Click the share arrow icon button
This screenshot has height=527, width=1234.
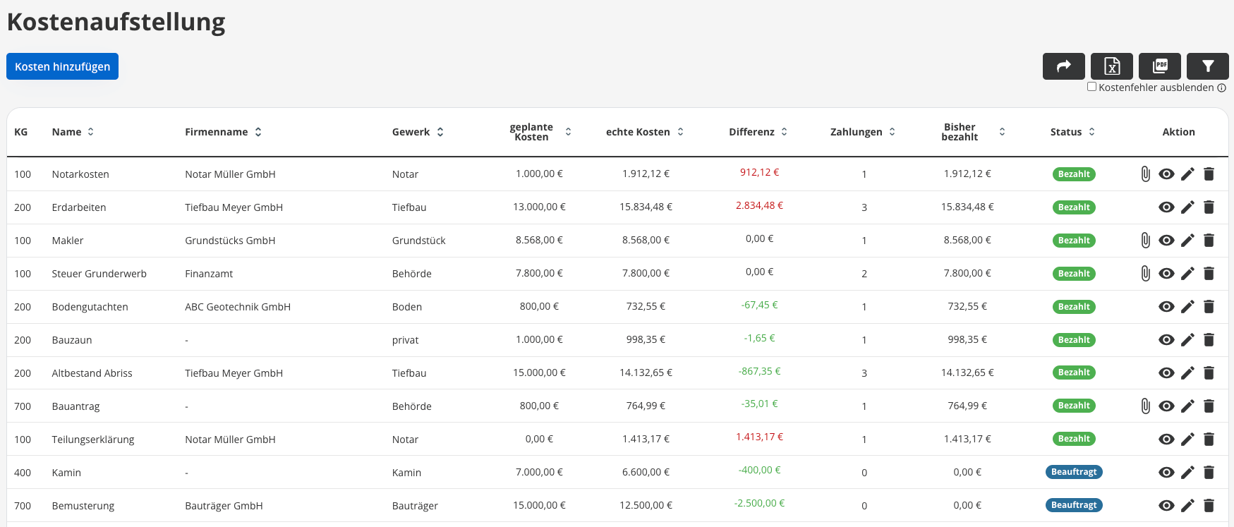[1063, 66]
